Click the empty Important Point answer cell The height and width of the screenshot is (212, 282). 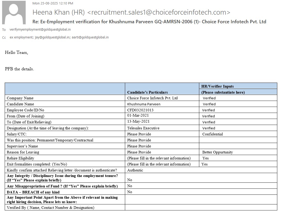(201, 199)
